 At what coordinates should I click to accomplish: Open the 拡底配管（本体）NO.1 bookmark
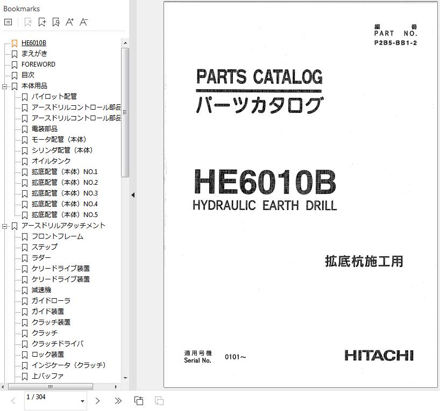coord(65,171)
